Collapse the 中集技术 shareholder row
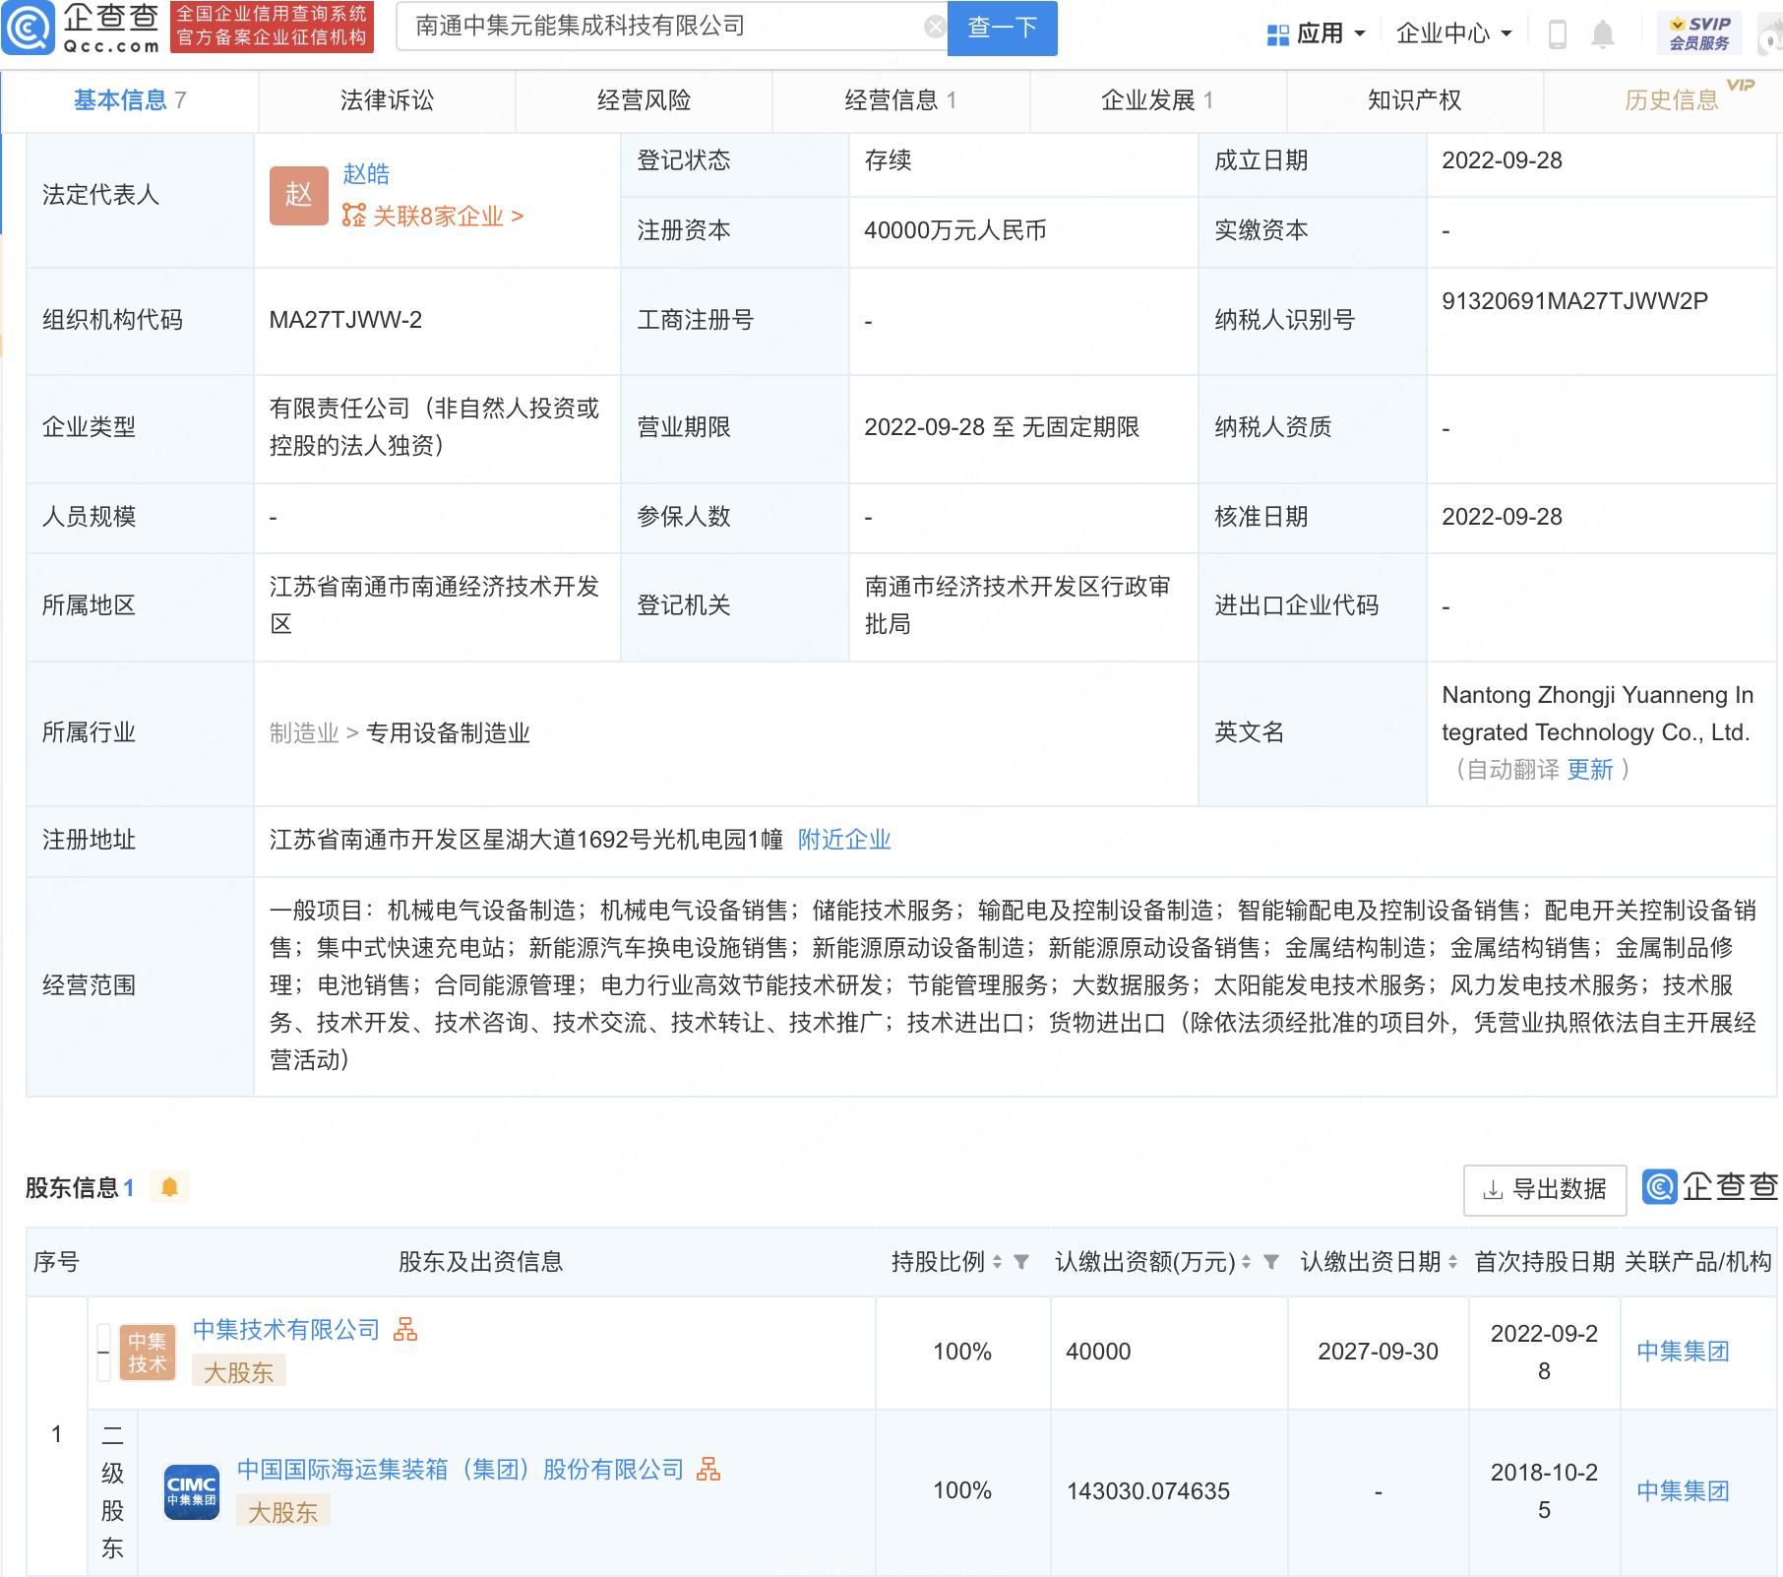 [103, 1353]
